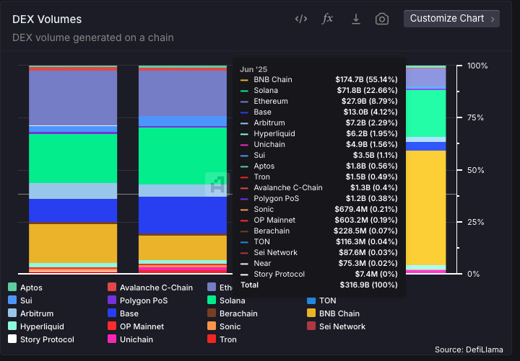This screenshot has width=520, height=361.
Task: Expand Customize Chart chevron arrow
Action: pos(493,19)
